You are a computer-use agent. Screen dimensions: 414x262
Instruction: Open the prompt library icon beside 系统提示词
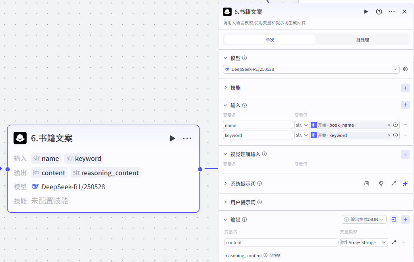pos(367,183)
